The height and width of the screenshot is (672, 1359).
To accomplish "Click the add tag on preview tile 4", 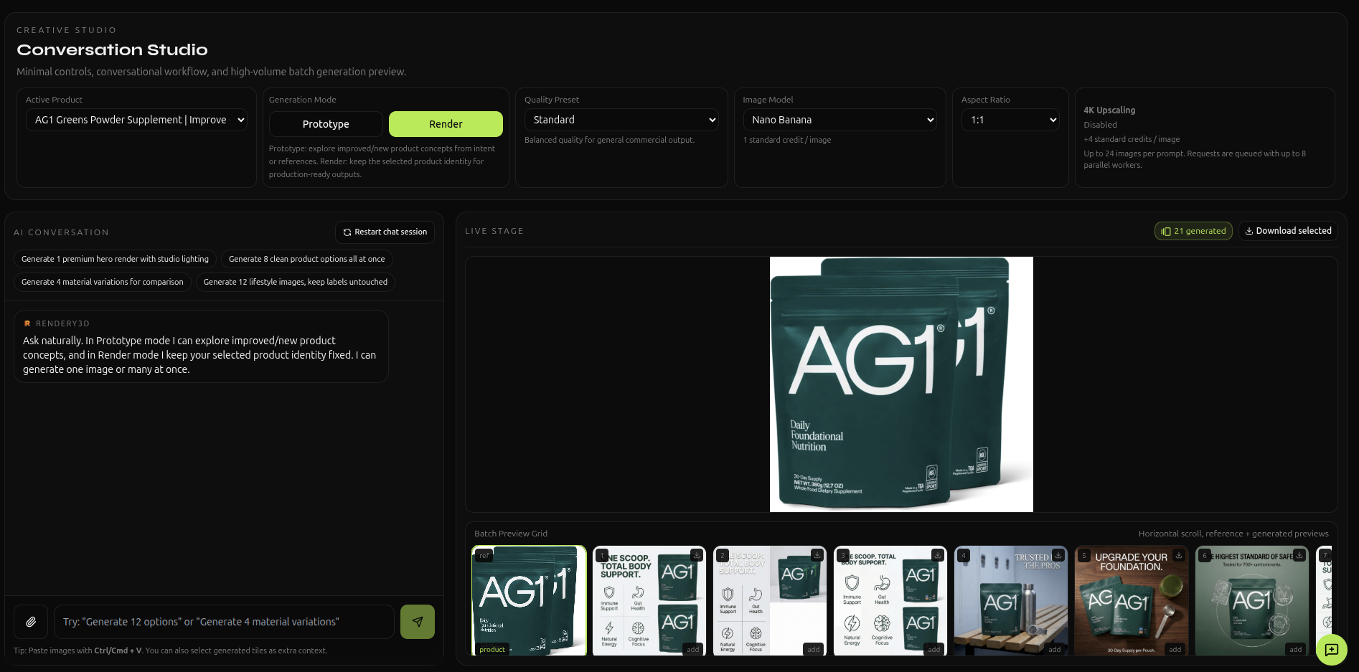I will (x=1055, y=649).
